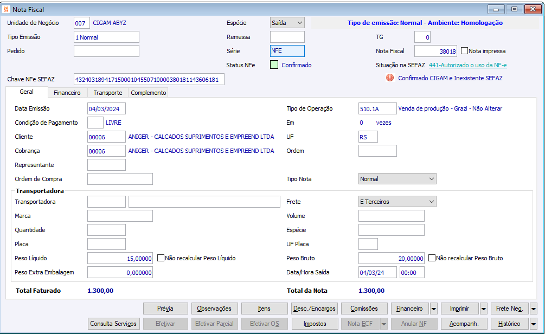545x334 pixels.
Task: Enable Não recalcular Peso Bruto
Action: [x=432, y=258]
